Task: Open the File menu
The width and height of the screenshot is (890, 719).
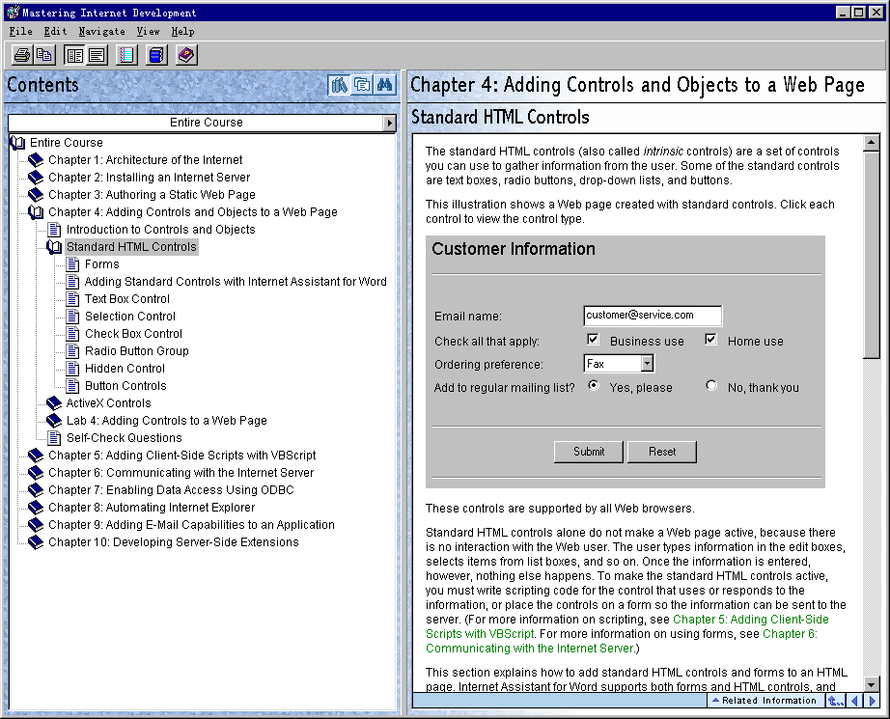Action: click(21, 31)
